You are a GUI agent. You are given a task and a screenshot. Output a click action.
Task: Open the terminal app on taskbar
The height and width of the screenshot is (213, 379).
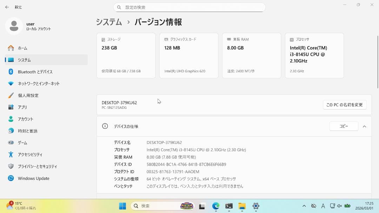pos(229,206)
